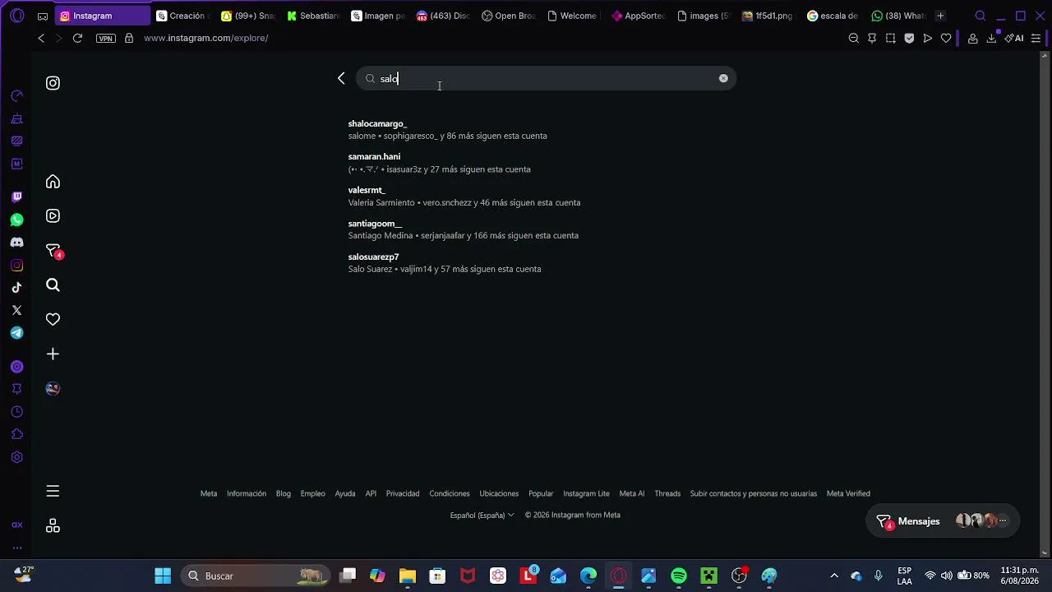
Task: Open Spotify from the taskbar
Action: pyautogui.click(x=679, y=576)
